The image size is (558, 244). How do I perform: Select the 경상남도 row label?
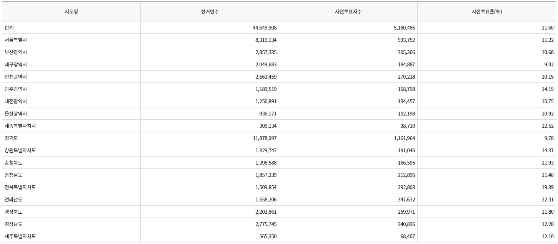tap(13, 224)
